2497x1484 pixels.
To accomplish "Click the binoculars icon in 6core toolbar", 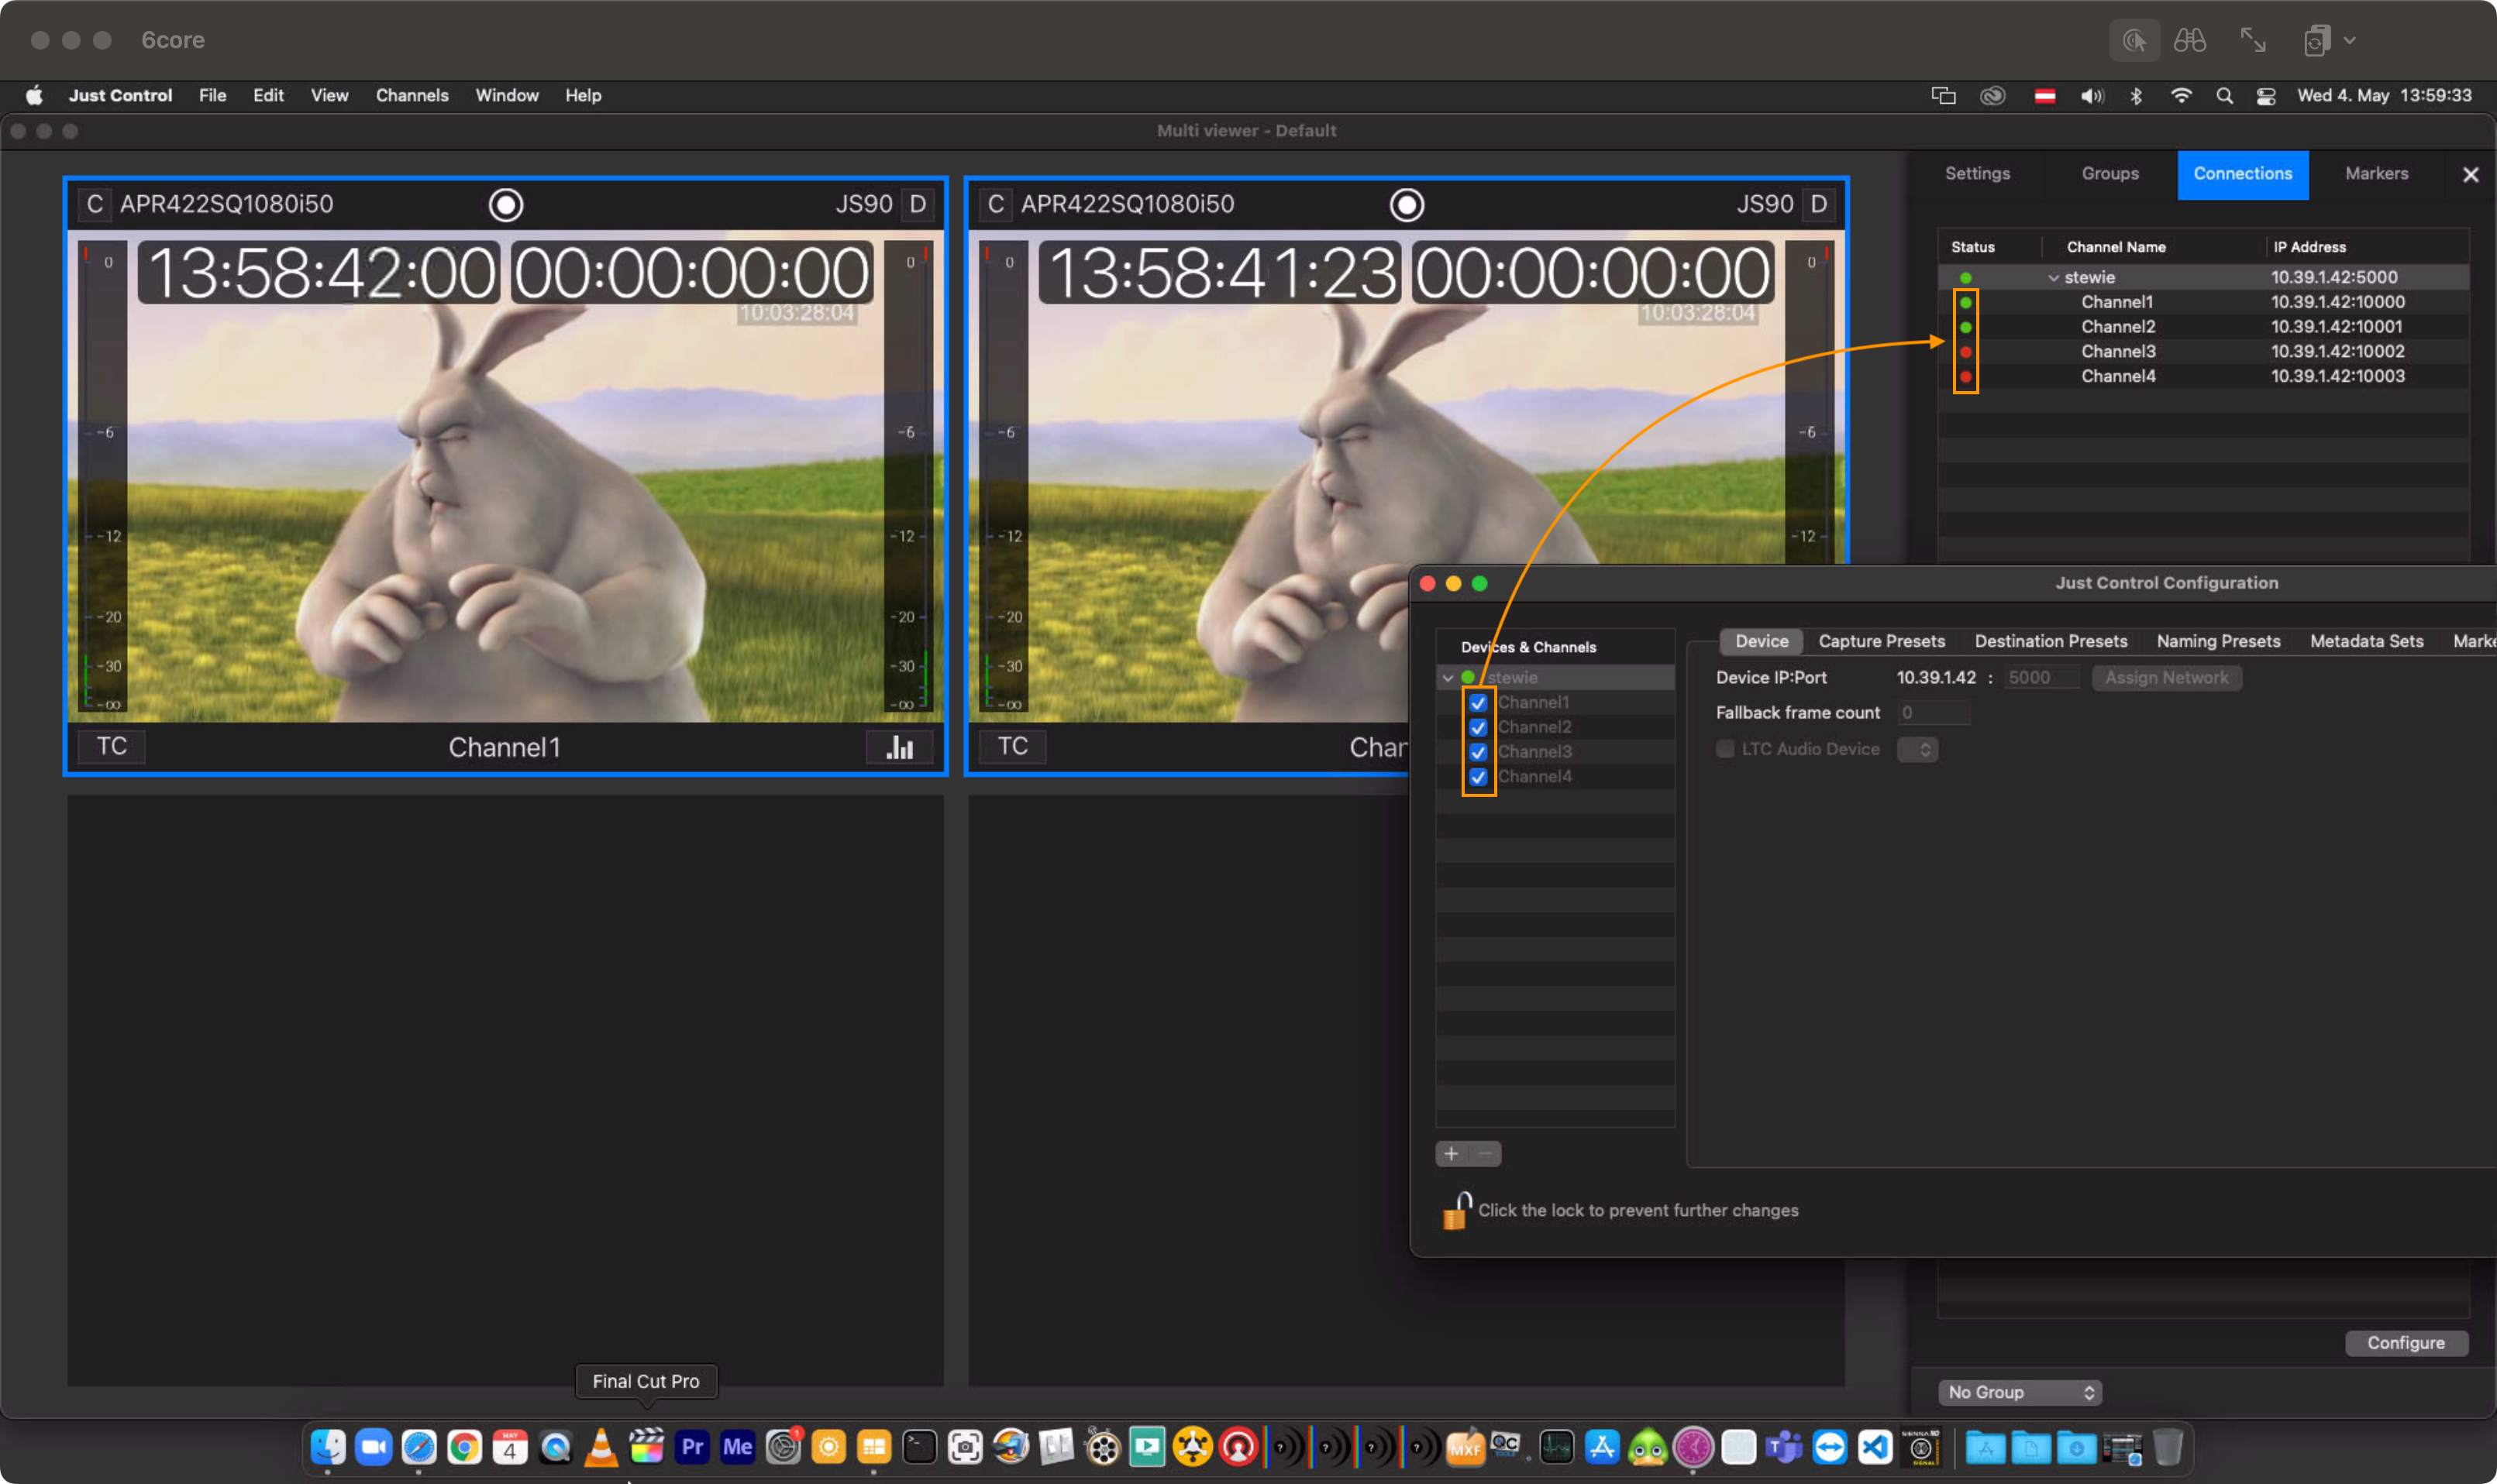I will [x=2190, y=41].
